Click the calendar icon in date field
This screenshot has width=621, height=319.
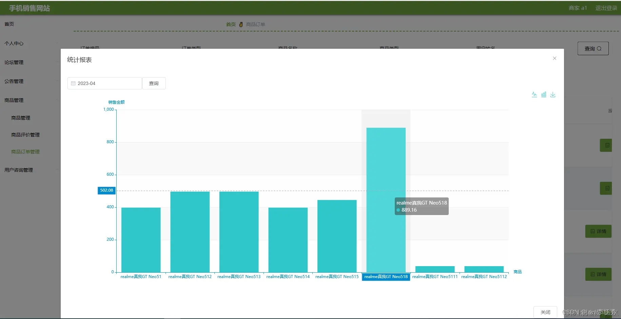73,83
